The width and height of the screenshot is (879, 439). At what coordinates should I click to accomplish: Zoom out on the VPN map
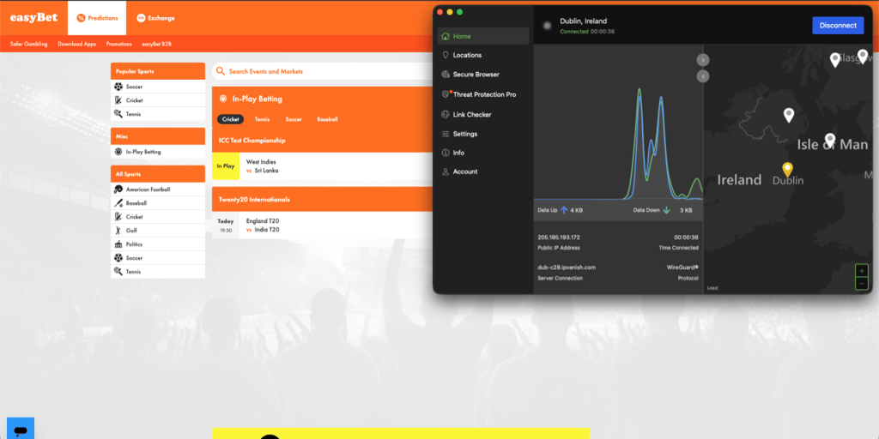862,283
